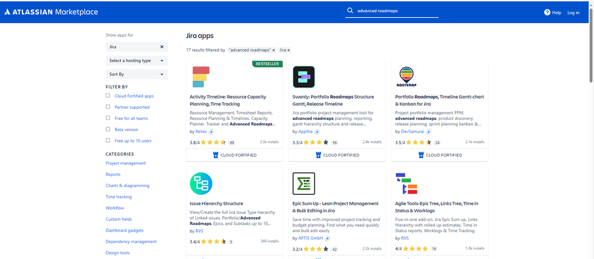Click star rating on Activity Timeline card
This screenshot has width=594, height=259.
[213, 143]
